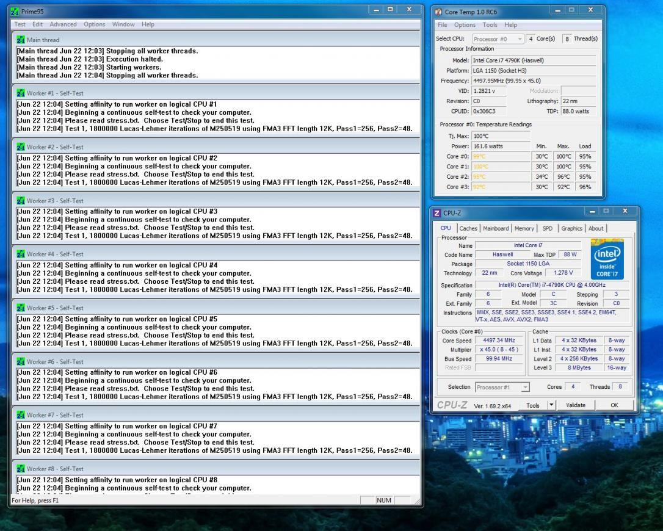The width and height of the screenshot is (663, 531).
Task: Click the Worker #7 Self-Test icon
Action: point(21,415)
